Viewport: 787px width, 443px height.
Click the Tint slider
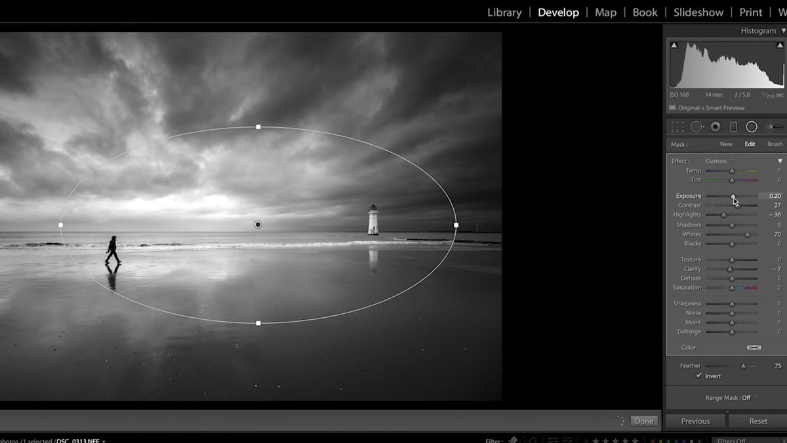pos(732,180)
